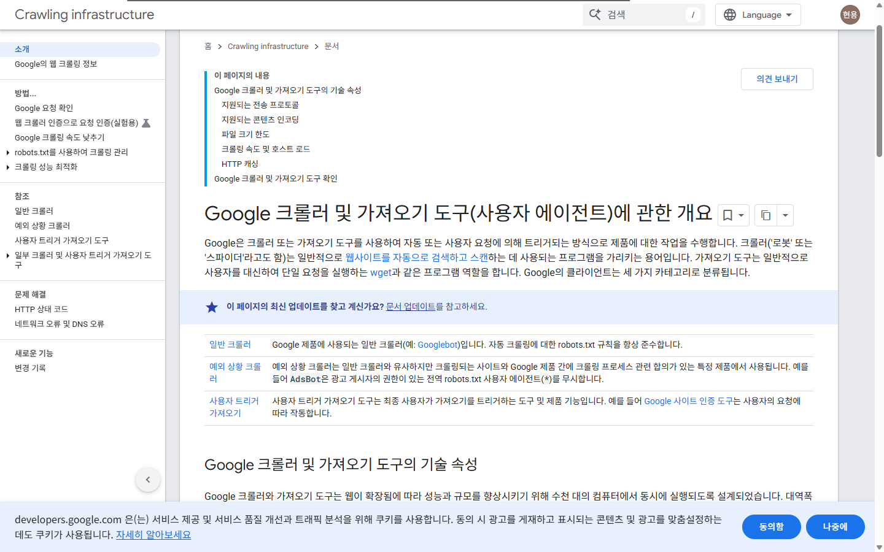
Task: Click 'Crawling infrastructure' breadcrumb link
Action: click(268, 47)
